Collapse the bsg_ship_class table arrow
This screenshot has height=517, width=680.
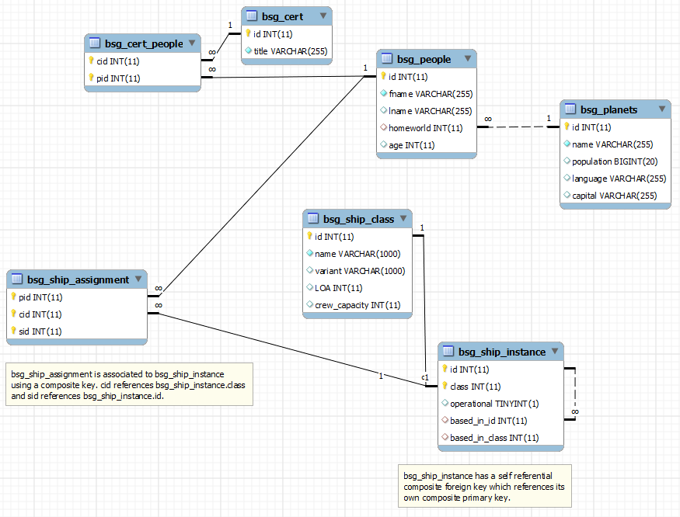pyautogui.click(x=403, y=218)
